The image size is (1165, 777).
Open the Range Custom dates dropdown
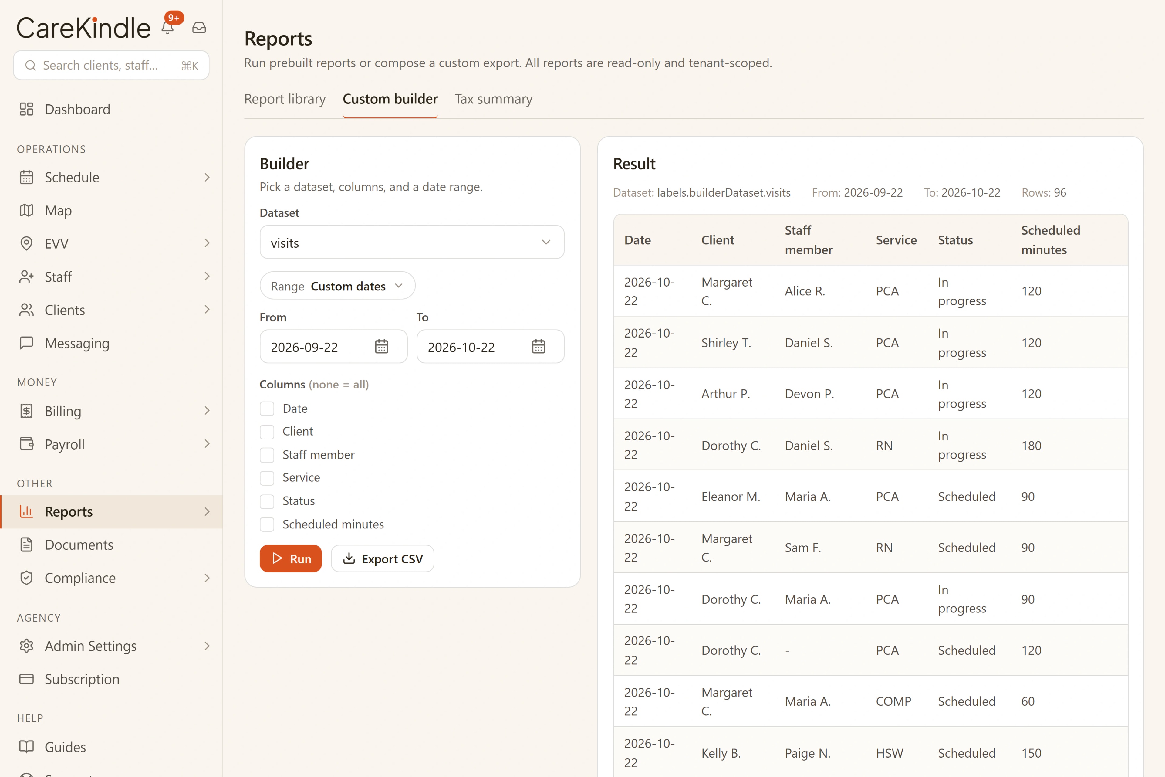(x=337, y=286)
